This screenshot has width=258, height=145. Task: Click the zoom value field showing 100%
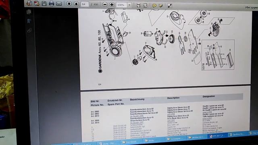(122, 5)
